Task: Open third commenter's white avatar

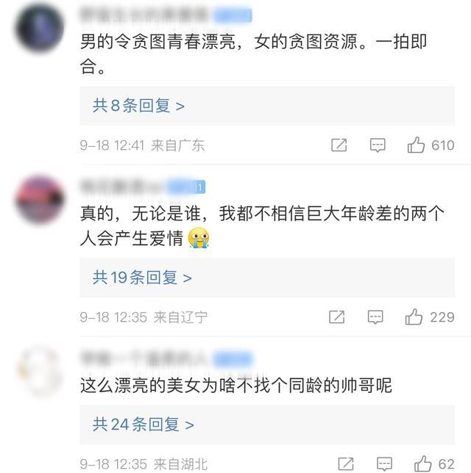Action: coord(39,372)
